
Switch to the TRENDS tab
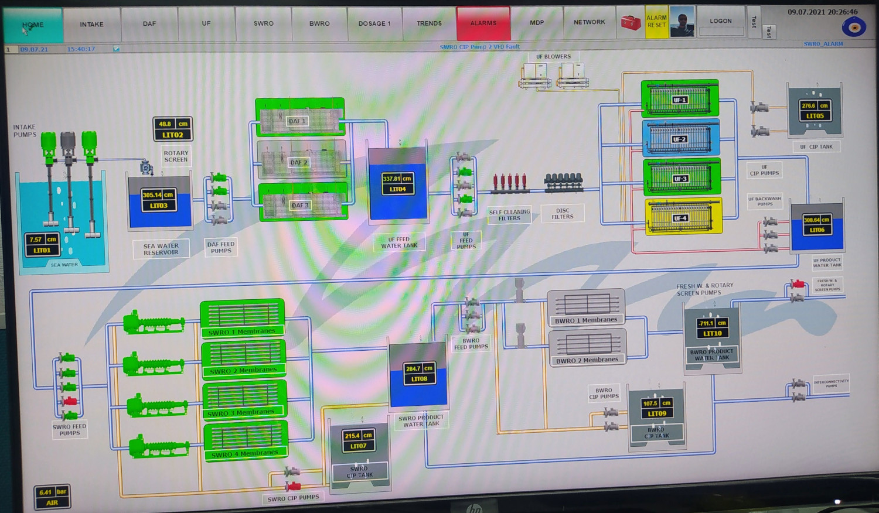click(429, 23)
